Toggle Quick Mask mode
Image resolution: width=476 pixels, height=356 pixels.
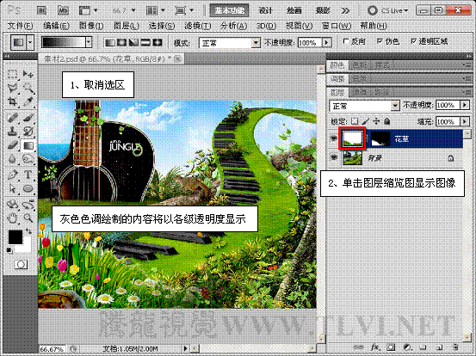coord(21,265)
